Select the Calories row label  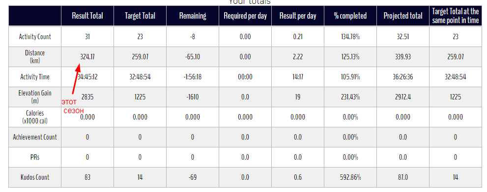35,117
